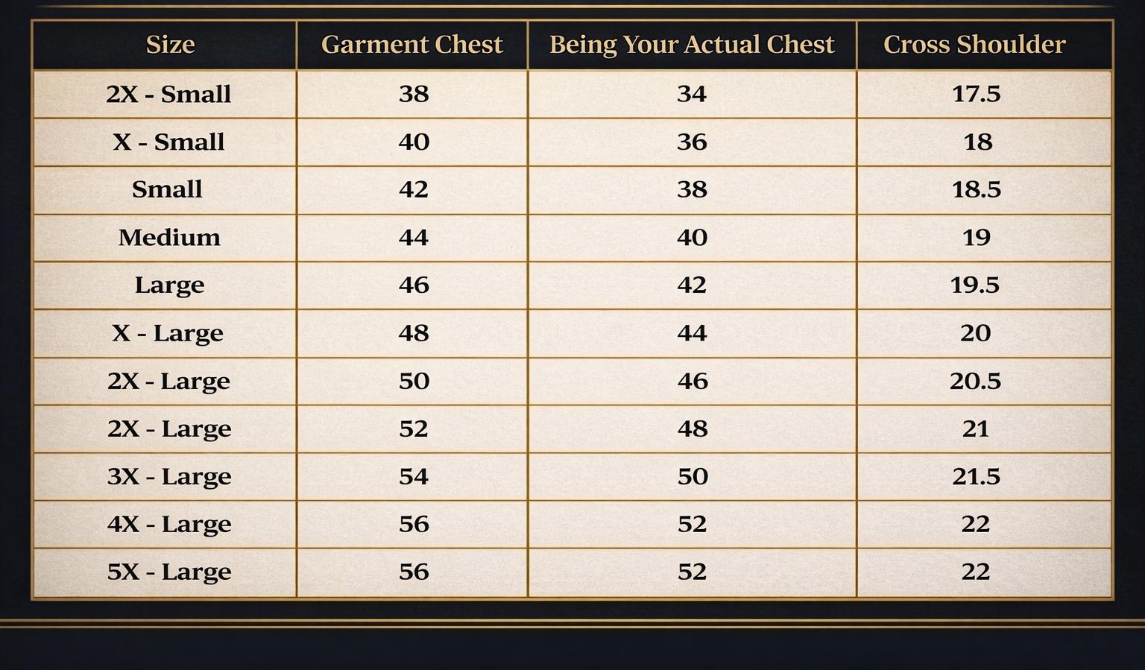Select the 4X - Large size label

click(169, 524)
